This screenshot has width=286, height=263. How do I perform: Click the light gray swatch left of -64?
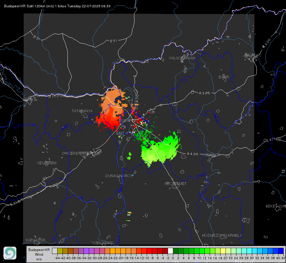tap(55, 251)
